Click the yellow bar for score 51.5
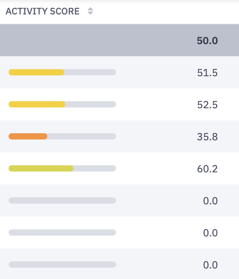The height and width of the screenshot is (279, 239). pyautogui.click(x=36, y=72)
